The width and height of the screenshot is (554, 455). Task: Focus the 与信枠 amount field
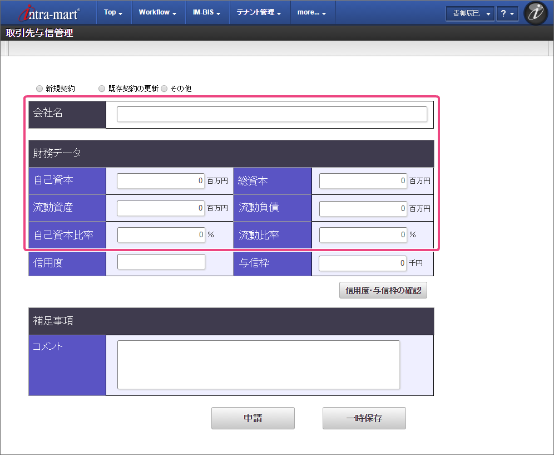(363, 263)
